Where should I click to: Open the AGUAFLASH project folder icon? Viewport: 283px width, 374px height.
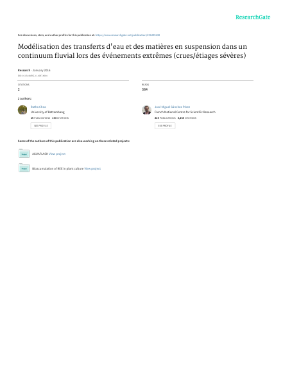24,154
